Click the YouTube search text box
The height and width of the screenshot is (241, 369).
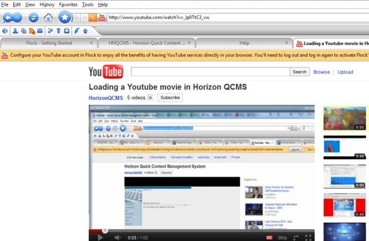point(210,72)
